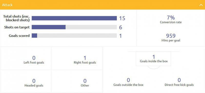Click the Goals scored label
The image size is (205, 93).
click(x=19, y=36)
